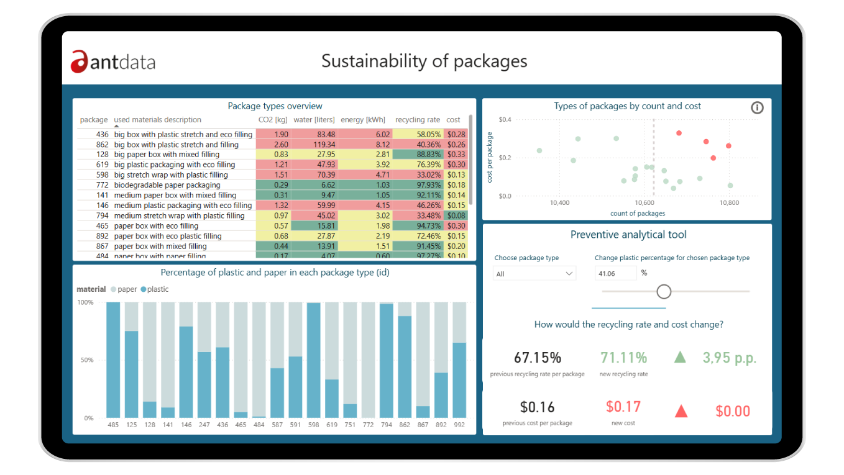Select the biodegradable paper packaging row
Image resolution: width=844 pixels, height=475 pixels.
167,185
